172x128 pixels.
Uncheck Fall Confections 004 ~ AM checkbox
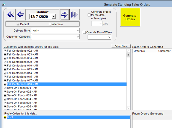click(x=5, y=58)
